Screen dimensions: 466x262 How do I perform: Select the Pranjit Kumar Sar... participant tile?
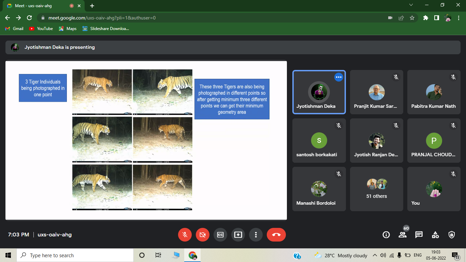[377, 92]
